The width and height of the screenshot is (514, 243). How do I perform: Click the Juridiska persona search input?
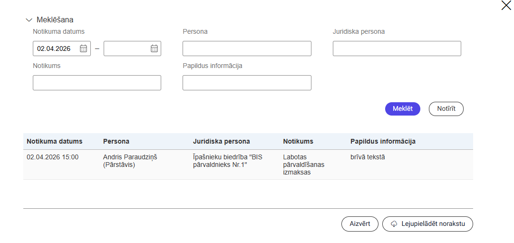[x=397, y=49]
